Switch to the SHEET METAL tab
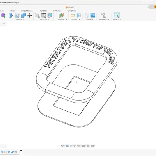Image resolution: width=156 pixels, height=156 pixels. [x=27, y=11]
